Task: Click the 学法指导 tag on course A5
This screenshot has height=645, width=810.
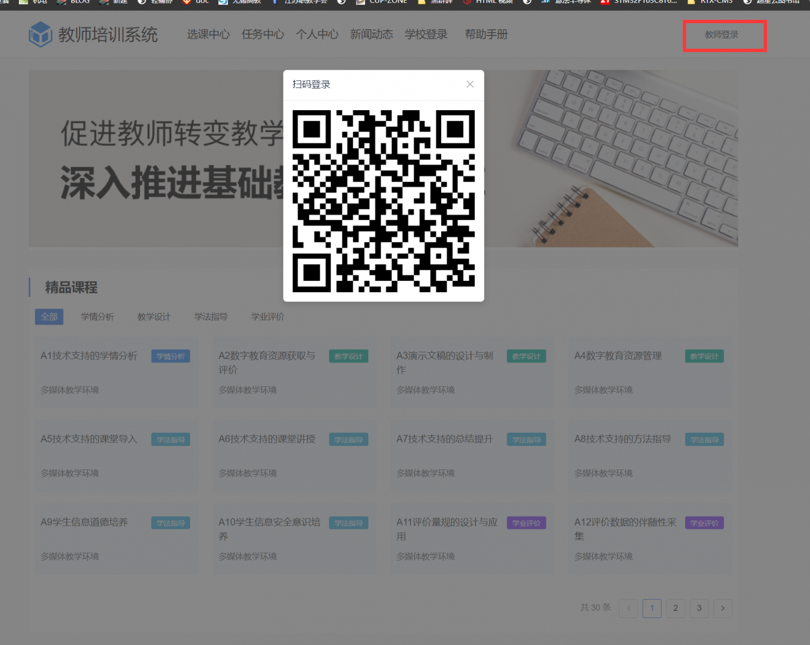Action: tap(171, 440)
